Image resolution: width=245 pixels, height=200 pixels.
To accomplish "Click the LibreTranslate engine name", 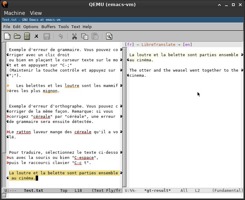I will 158,44.
